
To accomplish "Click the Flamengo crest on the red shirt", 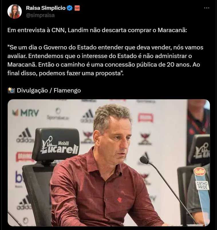I will click(x=120, y=200).
